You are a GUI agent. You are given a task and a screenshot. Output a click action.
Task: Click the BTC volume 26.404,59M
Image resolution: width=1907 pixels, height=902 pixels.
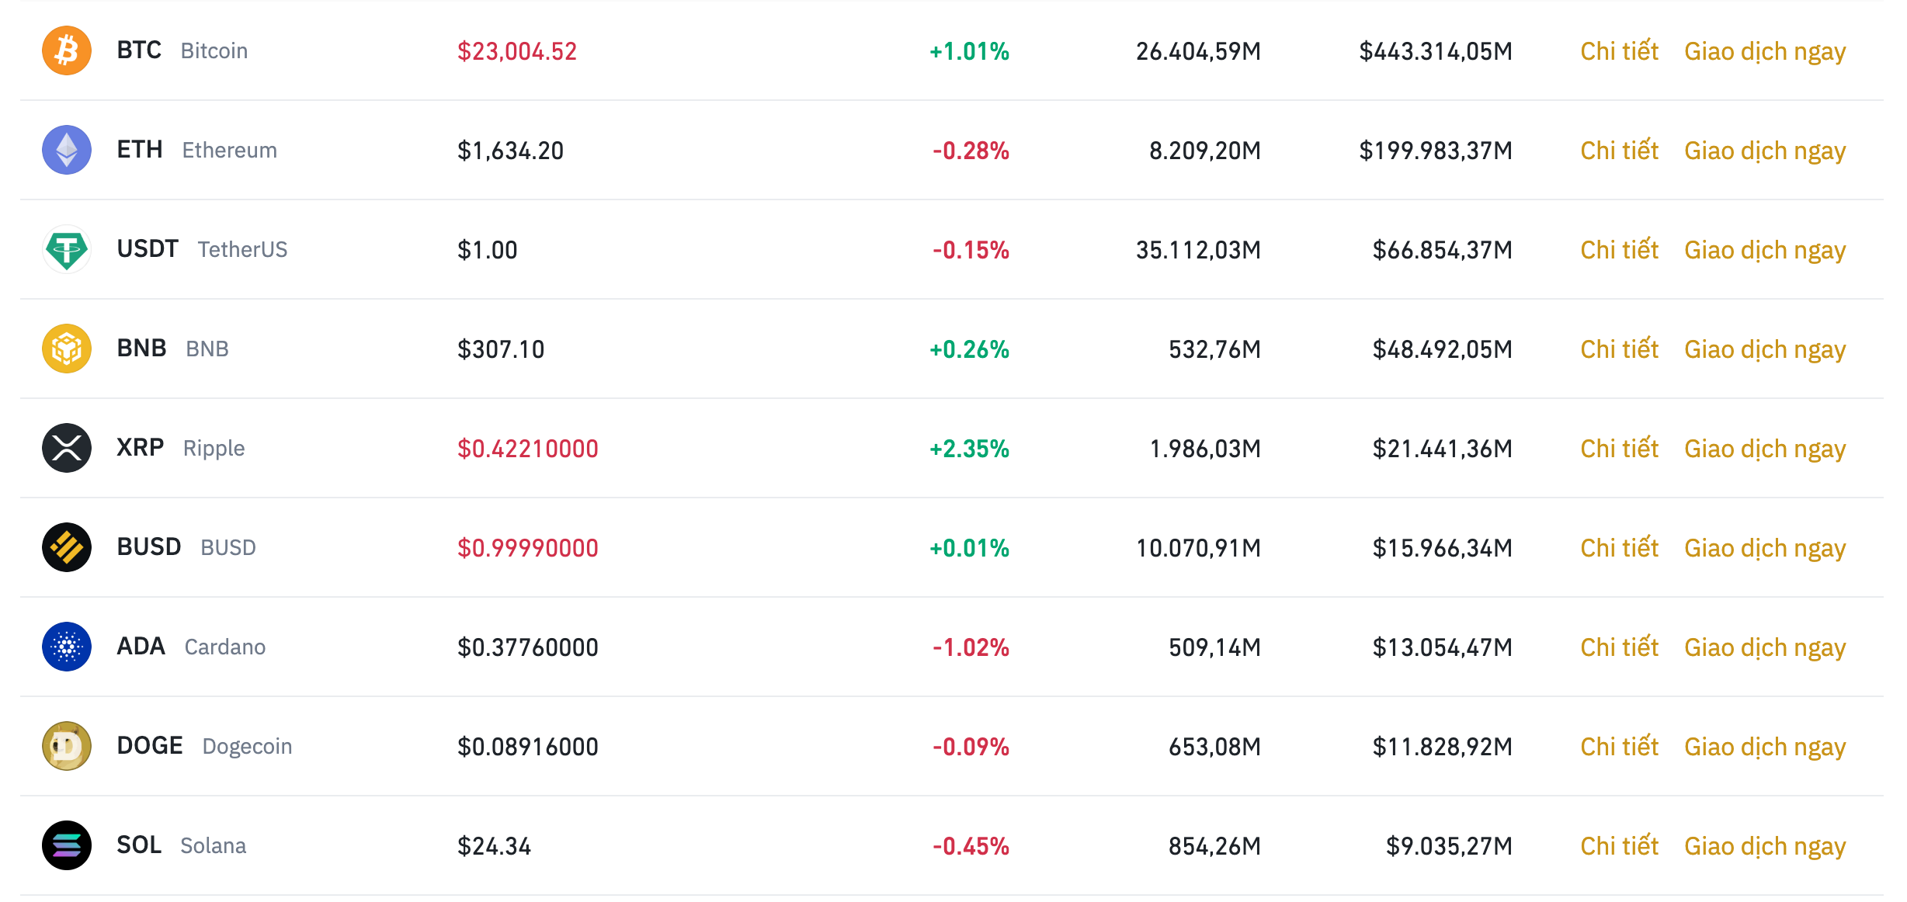1198,51
